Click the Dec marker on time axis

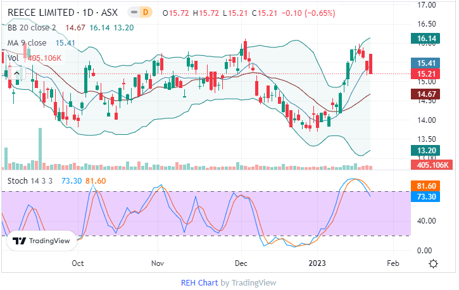[241, 262]
